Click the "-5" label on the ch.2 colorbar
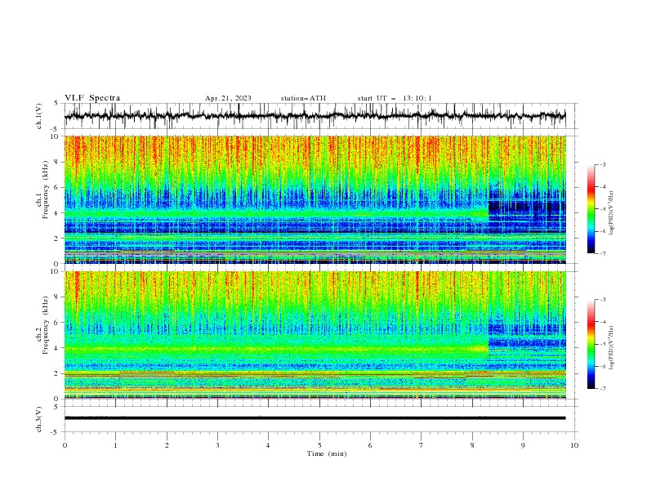647x500 pixels. pyautogui.click(x=602, y=344)
